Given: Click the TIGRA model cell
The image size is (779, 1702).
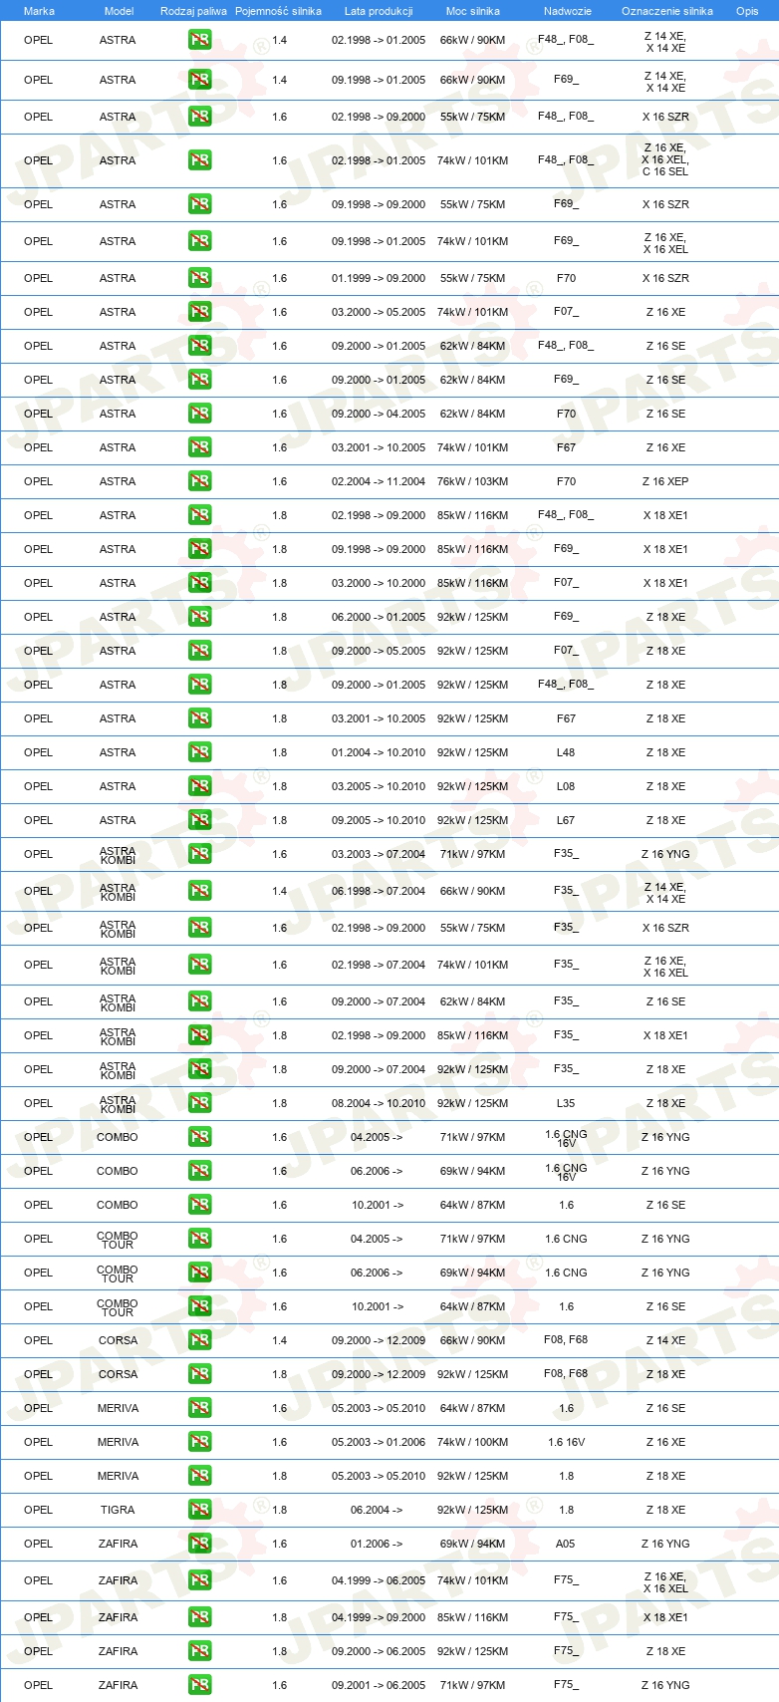Looking at the screenshot, I should click(x=118, y=1510).
